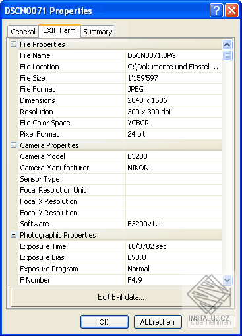Select the File Format row label

click(x=37, y=89)
